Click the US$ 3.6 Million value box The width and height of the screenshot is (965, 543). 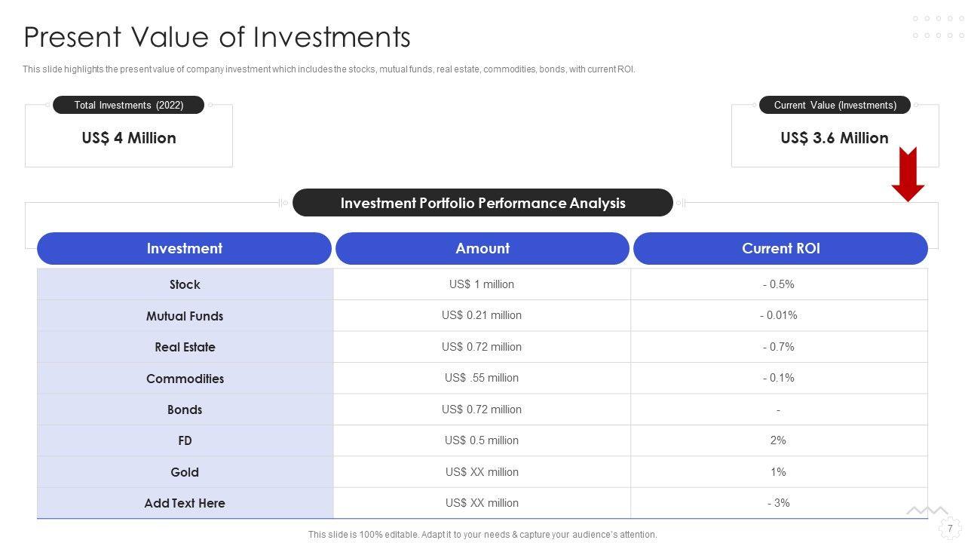click(x=834, y=139)
